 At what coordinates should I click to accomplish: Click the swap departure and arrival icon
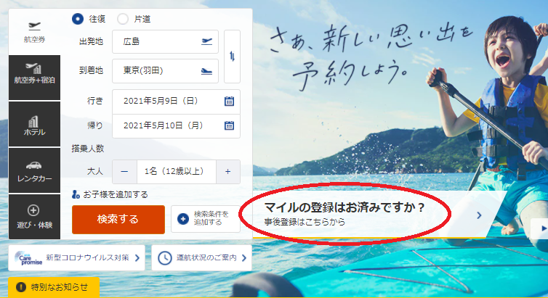(x=232, y=57)
